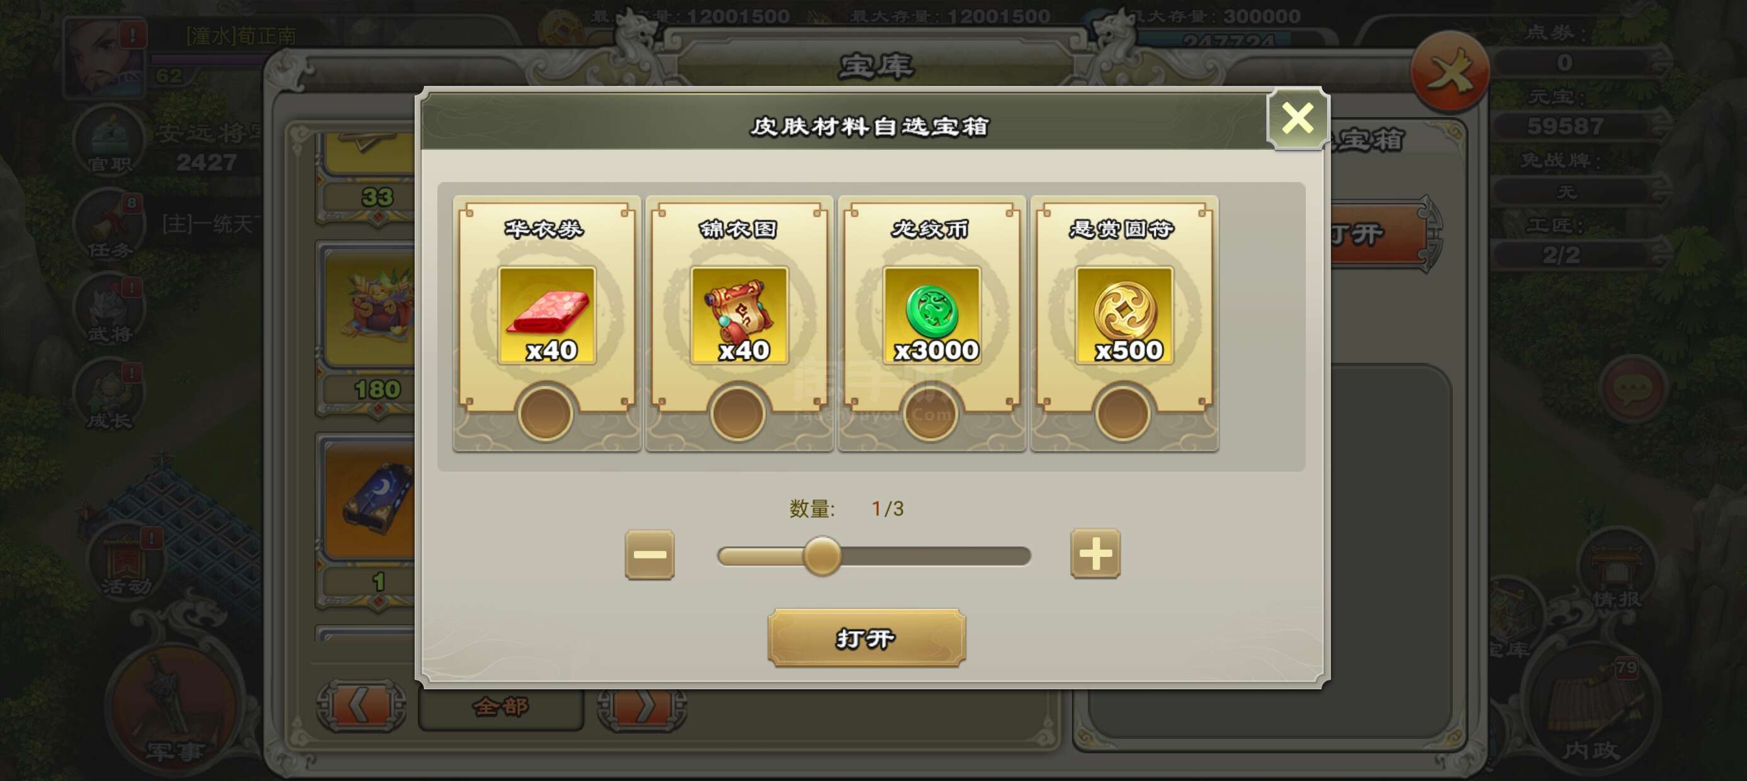This screenshot has width=1747, height=781.
Task: Select the 龙纹币 radio circle
Action: pos(930,414)
